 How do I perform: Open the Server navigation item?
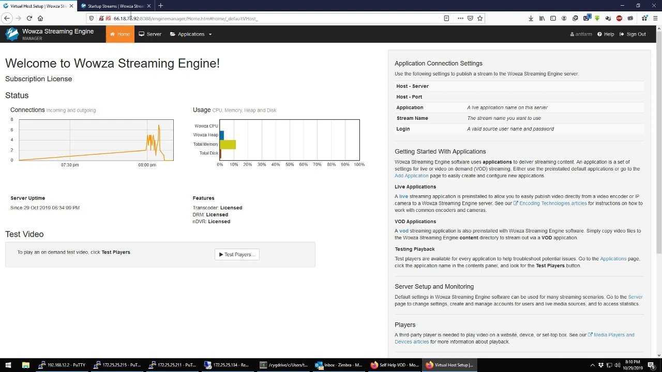[150, 34]
